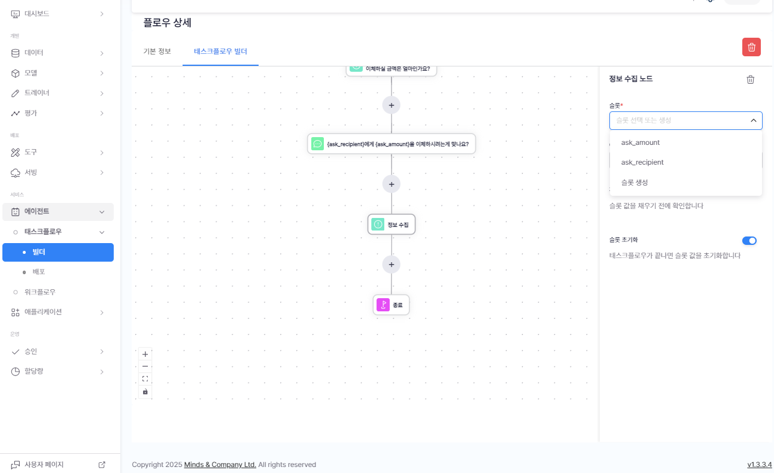Zoom out on the flow canvas
774x473 pixels.
coord(145,366)
